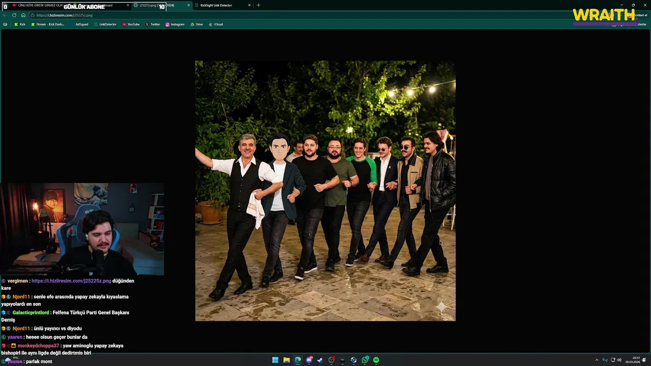Open the LinkDetector bookmark
The height and width of the screenshot is (366, 651).
[105, 24]
